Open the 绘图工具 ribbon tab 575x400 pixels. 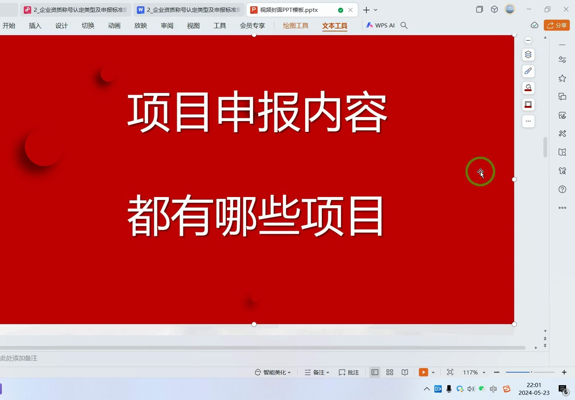(x=296, y=26)
